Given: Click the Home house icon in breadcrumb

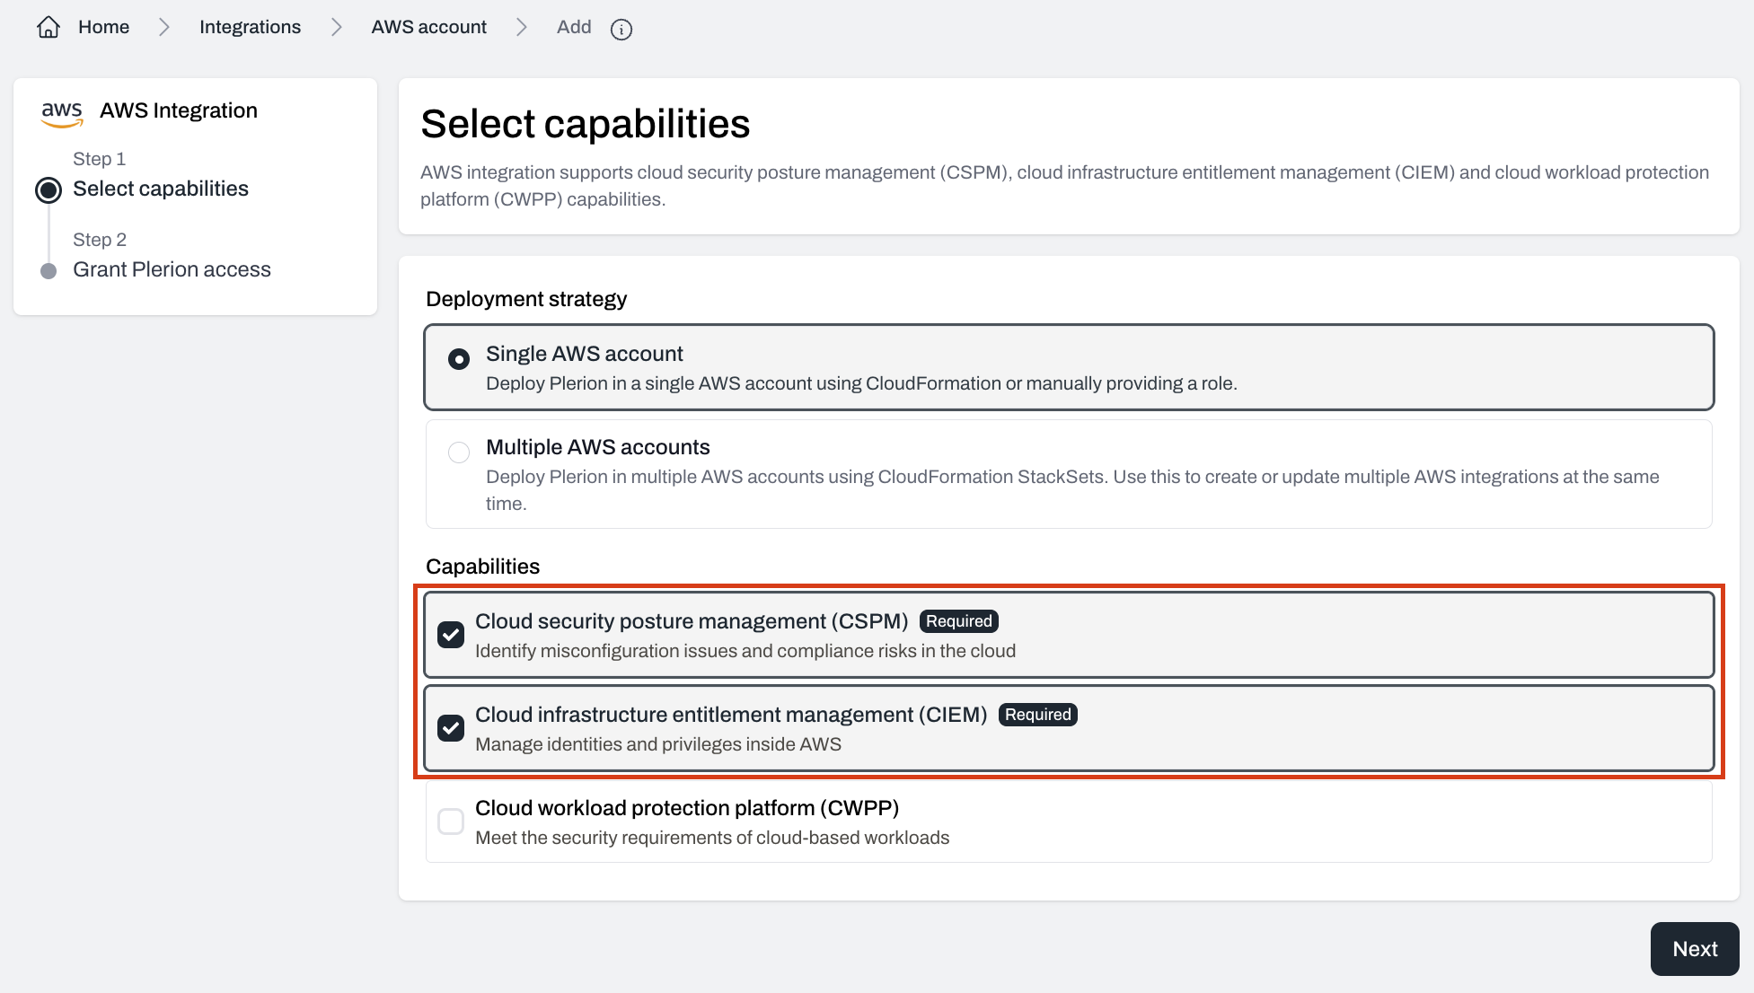Looking at the screenshot, I should point(48,27).
